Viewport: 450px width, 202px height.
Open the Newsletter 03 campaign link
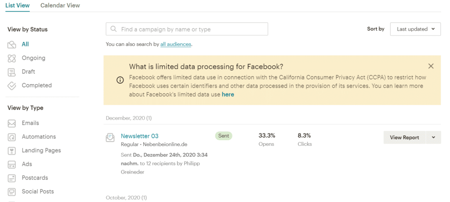click(x=139, y=136)
